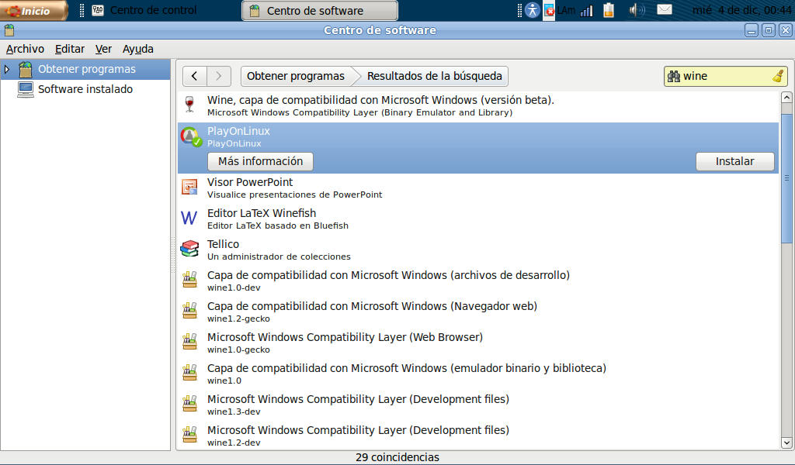The height and width of the screenshot is (465, 795).
Task: Click the Software instalado computer icon
Action: 26,90
